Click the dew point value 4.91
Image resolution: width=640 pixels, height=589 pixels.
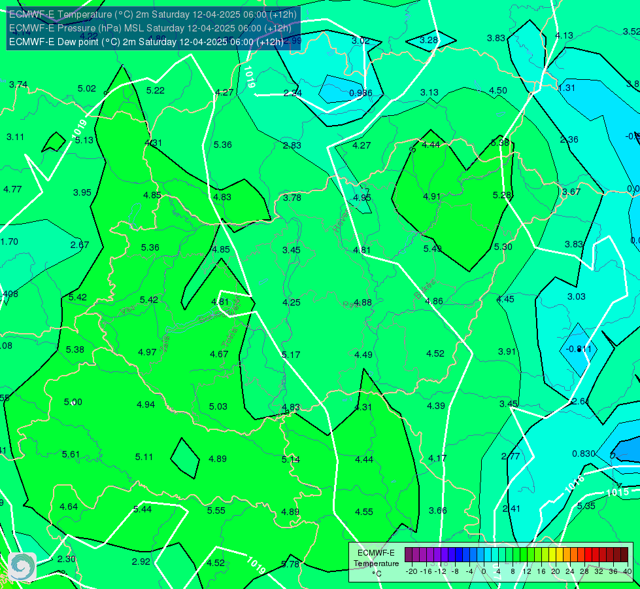click(x=432, y=196)
